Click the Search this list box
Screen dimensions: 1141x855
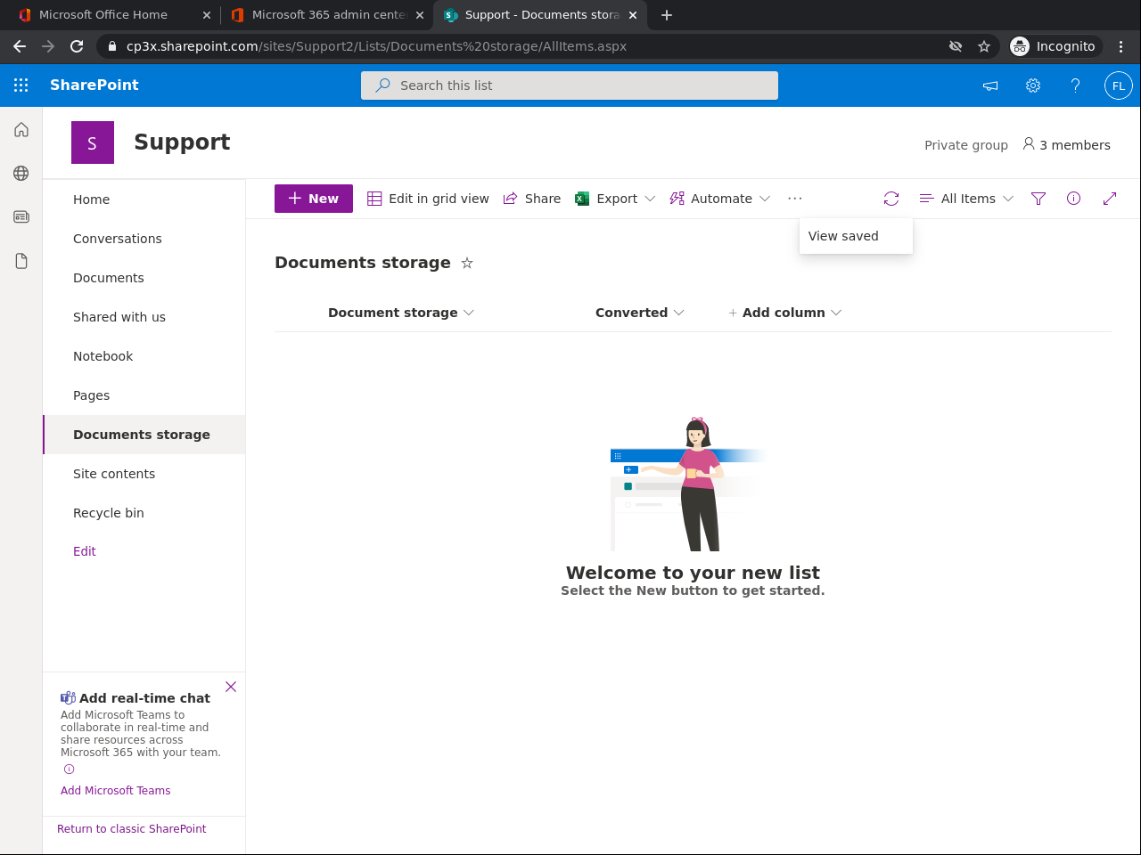pyautogui.click(x=570, y=85)
